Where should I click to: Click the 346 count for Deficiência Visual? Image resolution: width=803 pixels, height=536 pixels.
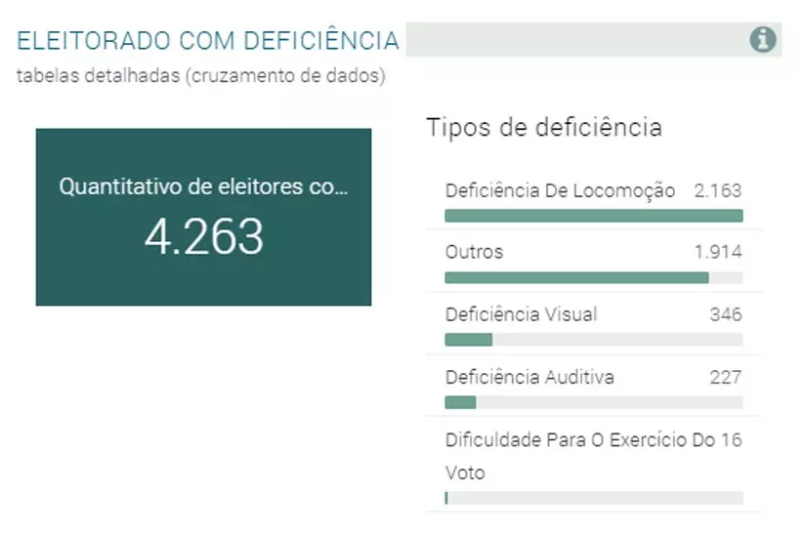(726, 314)
